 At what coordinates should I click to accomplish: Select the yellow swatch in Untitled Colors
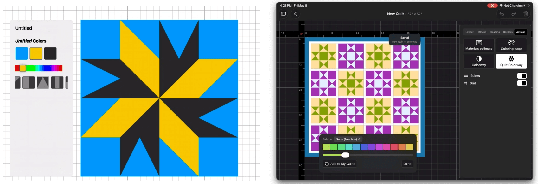(x=36, y=53)
